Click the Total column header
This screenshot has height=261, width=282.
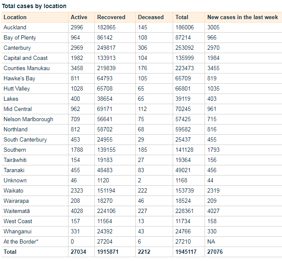click(182, 17)
